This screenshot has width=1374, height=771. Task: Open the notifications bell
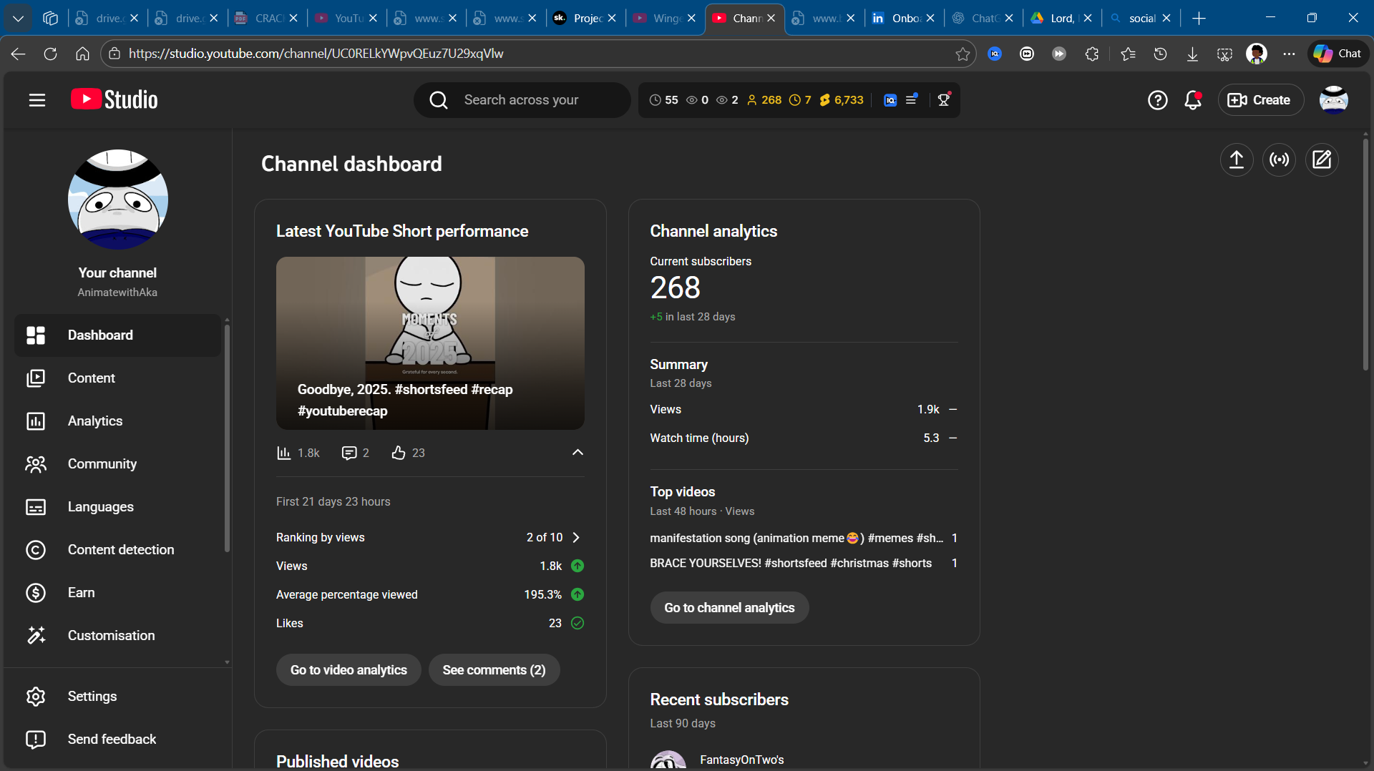(1193, 100)
